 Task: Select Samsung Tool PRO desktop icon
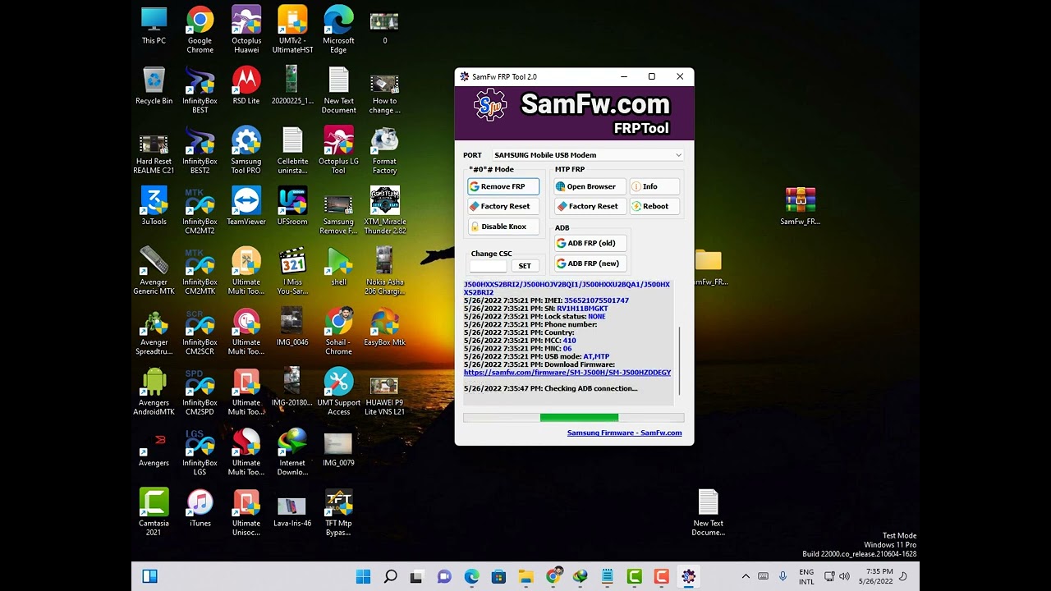tap(246, 151)
